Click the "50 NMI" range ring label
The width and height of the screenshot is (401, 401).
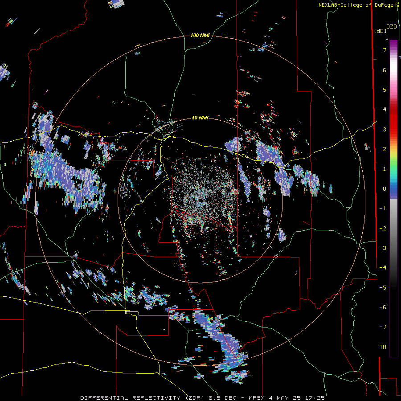(x=200, y=118)
